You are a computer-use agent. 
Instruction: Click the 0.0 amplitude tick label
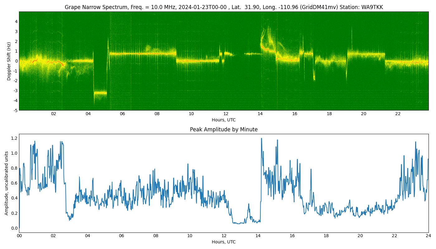click(14, 228)
